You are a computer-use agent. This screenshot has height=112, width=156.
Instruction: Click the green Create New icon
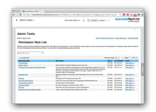(20, 58)
